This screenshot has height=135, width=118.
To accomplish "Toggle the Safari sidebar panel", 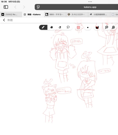I will tap(6, 7).
